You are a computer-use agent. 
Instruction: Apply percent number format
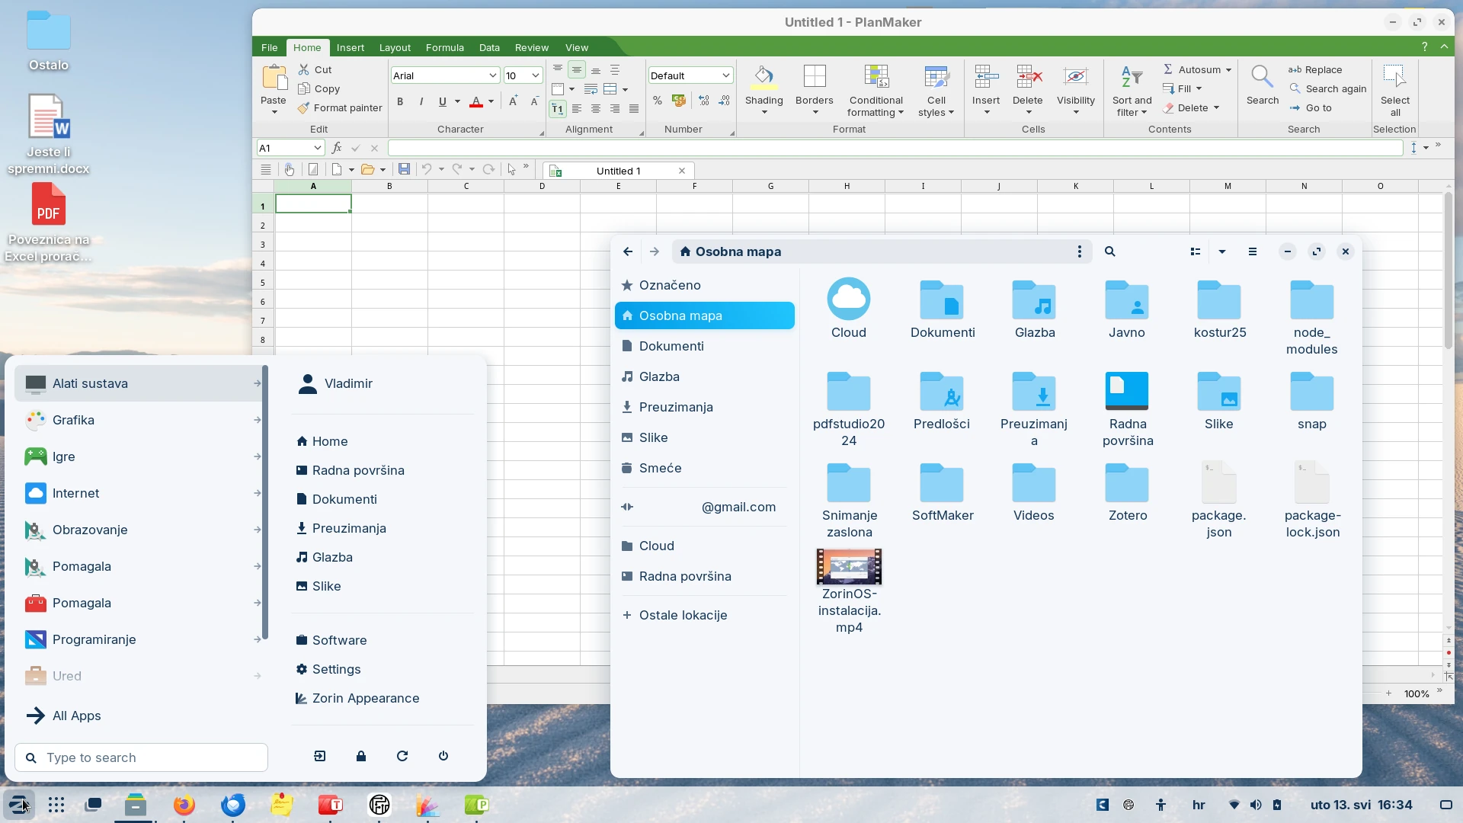(x=657, y=100)
